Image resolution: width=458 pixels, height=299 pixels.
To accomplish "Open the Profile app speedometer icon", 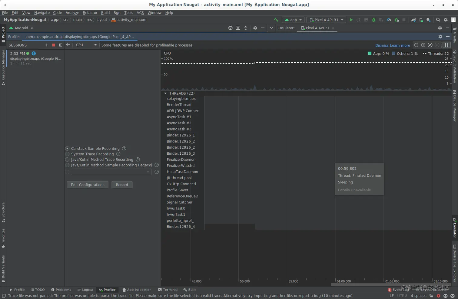I will click(x=389, y=20).
